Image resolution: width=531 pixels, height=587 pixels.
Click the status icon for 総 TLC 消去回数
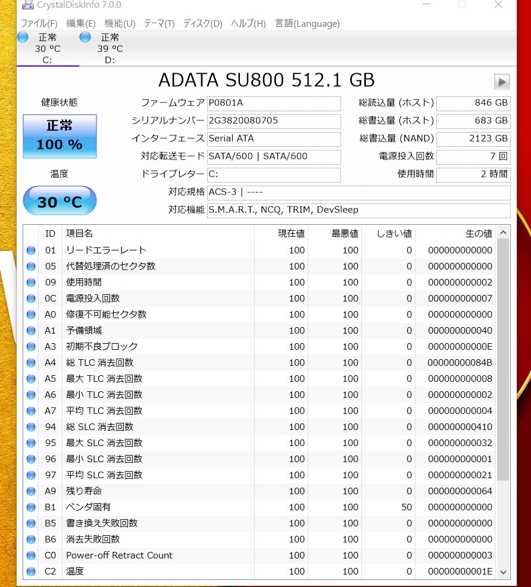pyautogui.click(x=31, y=363)
